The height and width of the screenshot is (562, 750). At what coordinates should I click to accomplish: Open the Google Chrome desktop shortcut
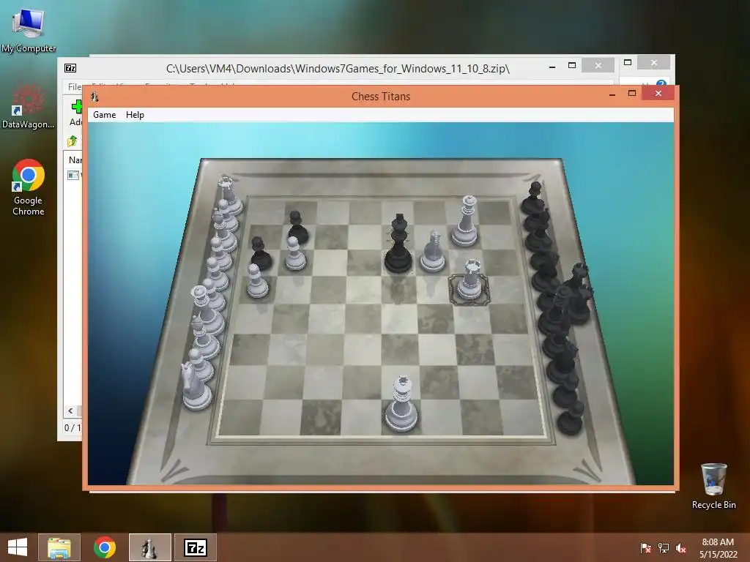[29, 187]
